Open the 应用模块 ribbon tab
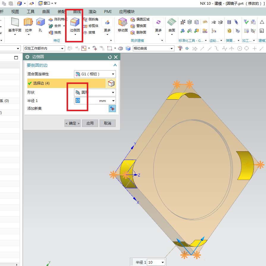The height and width of the screenshot is (266, 266). tap(127, 12)
